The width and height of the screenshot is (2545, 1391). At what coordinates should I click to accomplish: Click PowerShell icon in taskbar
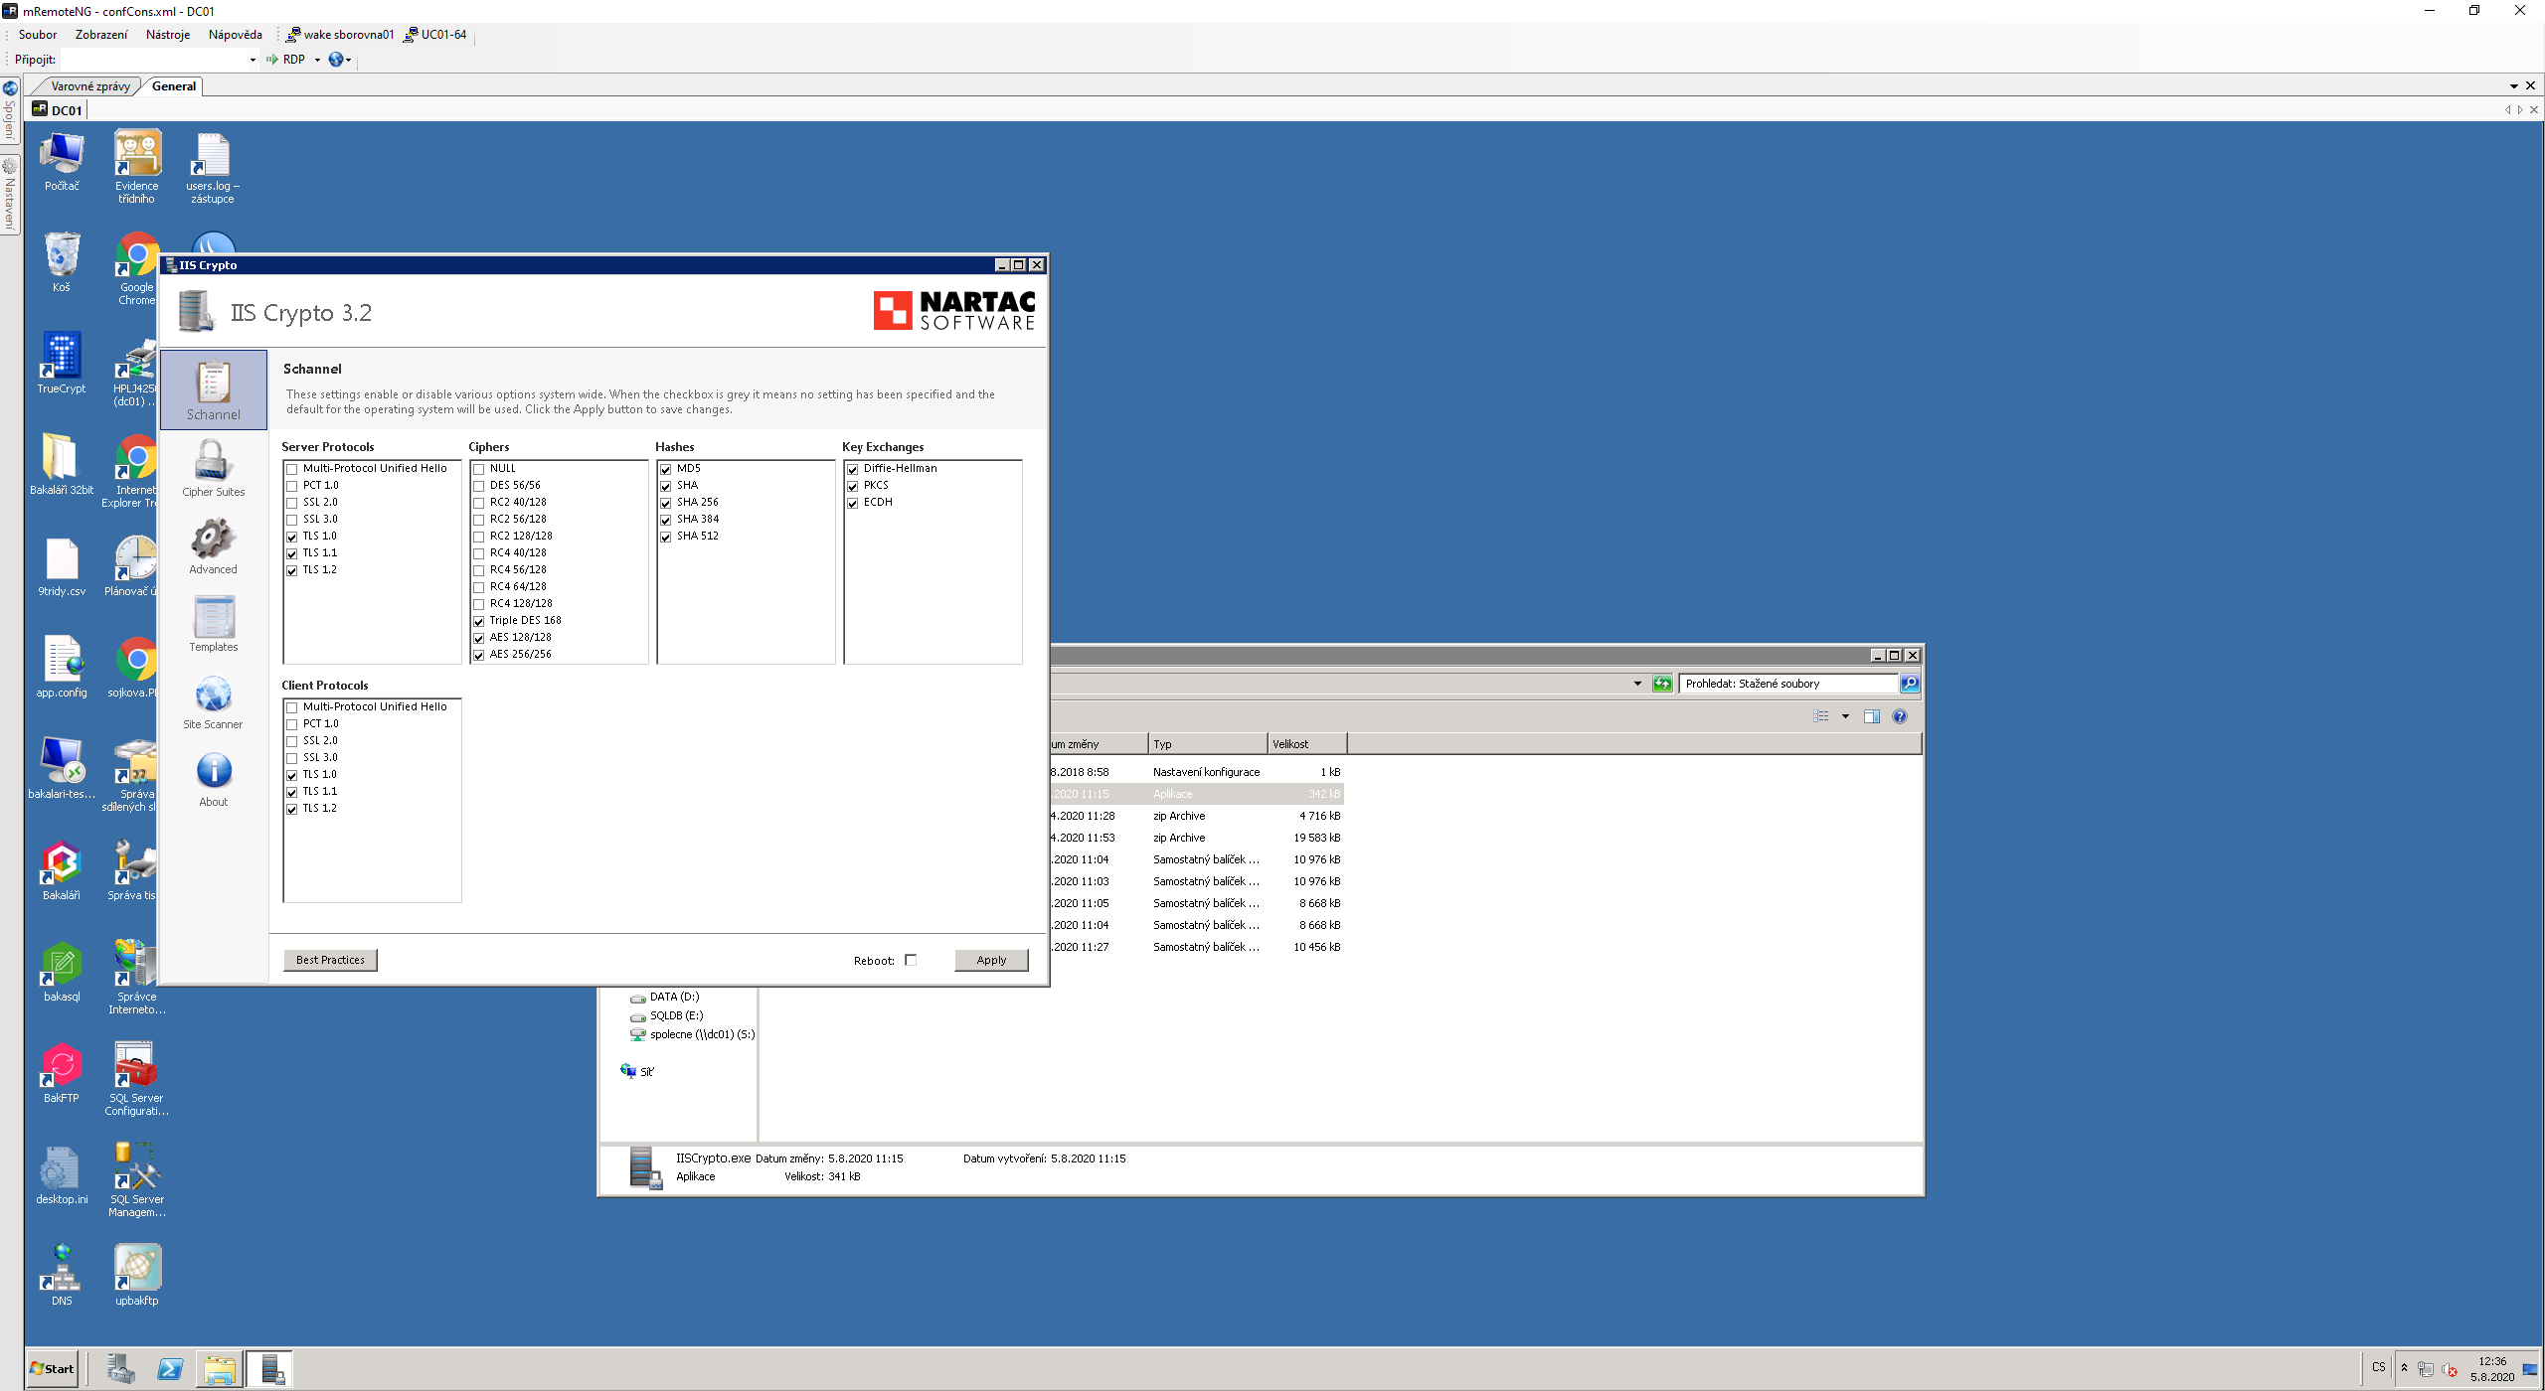[170, 1369]
